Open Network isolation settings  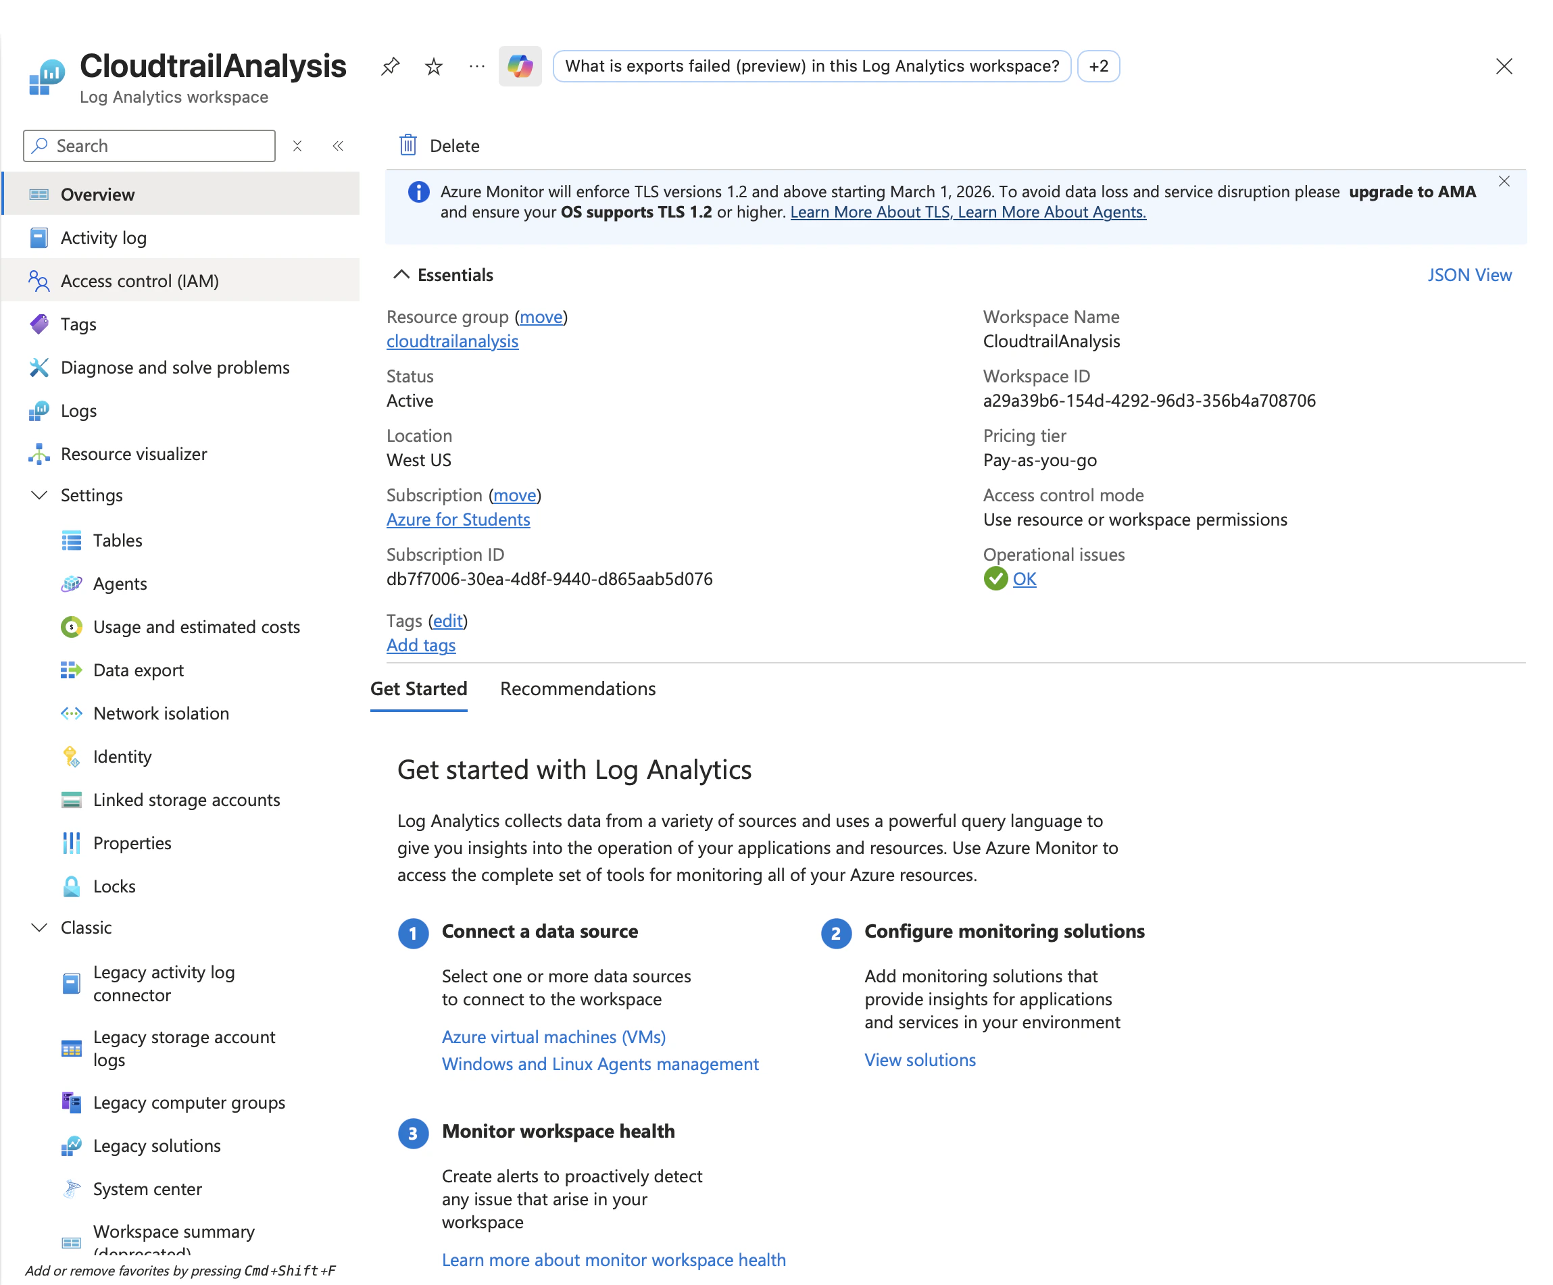[x=160, y=713]
